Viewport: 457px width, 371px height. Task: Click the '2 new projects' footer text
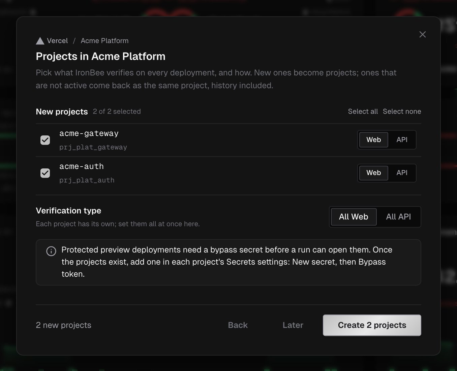point(63,325)
